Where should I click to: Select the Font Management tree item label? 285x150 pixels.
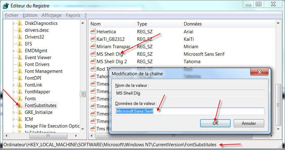[x=44, y=71]
